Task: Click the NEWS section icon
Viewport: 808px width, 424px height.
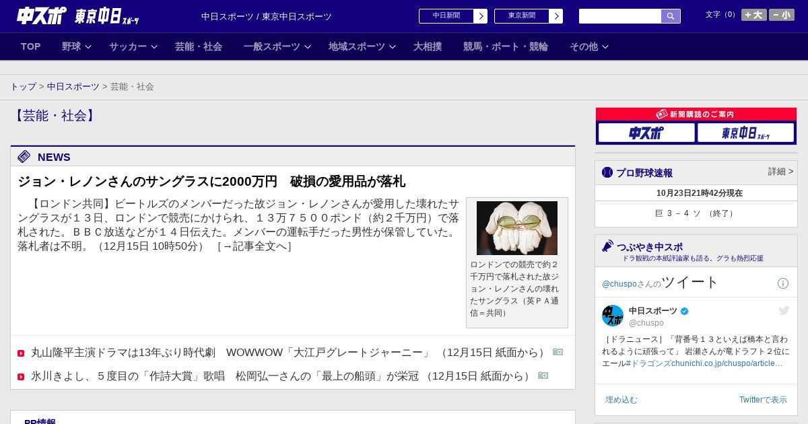Action: click(x=24, y=157)
